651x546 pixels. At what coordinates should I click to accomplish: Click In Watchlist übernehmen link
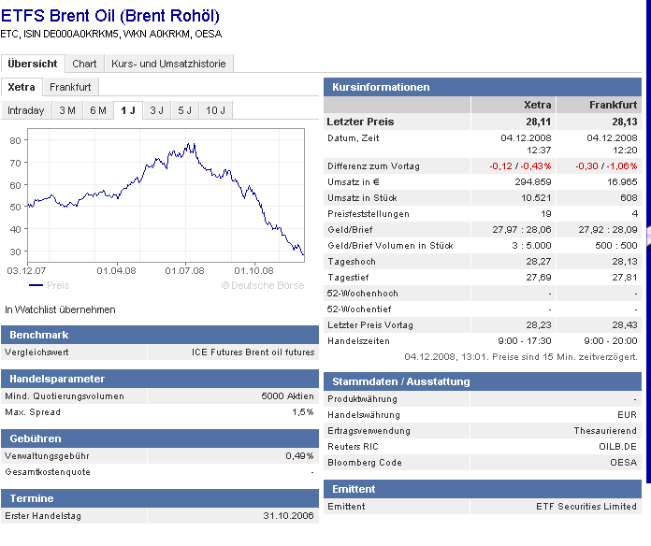tap(60, 309)
